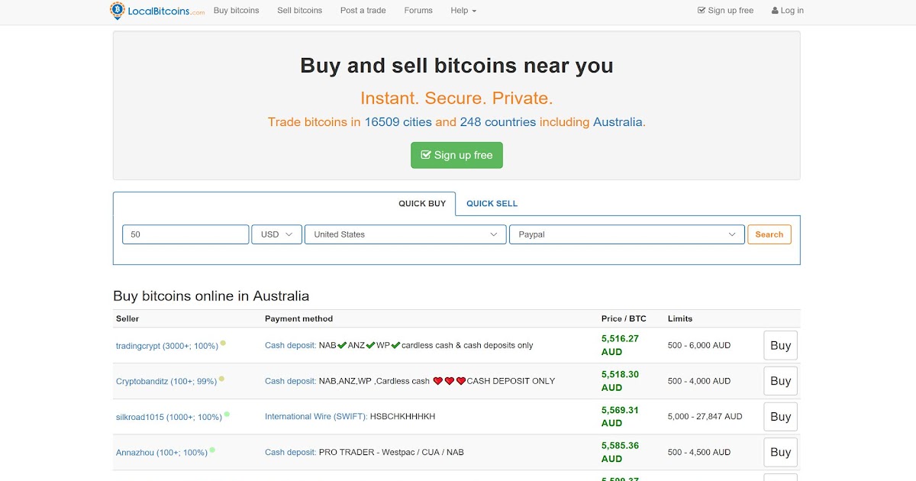Select the QUICK BUY tab
This screenshot has height=481, width=916.
click(x=422, y=204)
